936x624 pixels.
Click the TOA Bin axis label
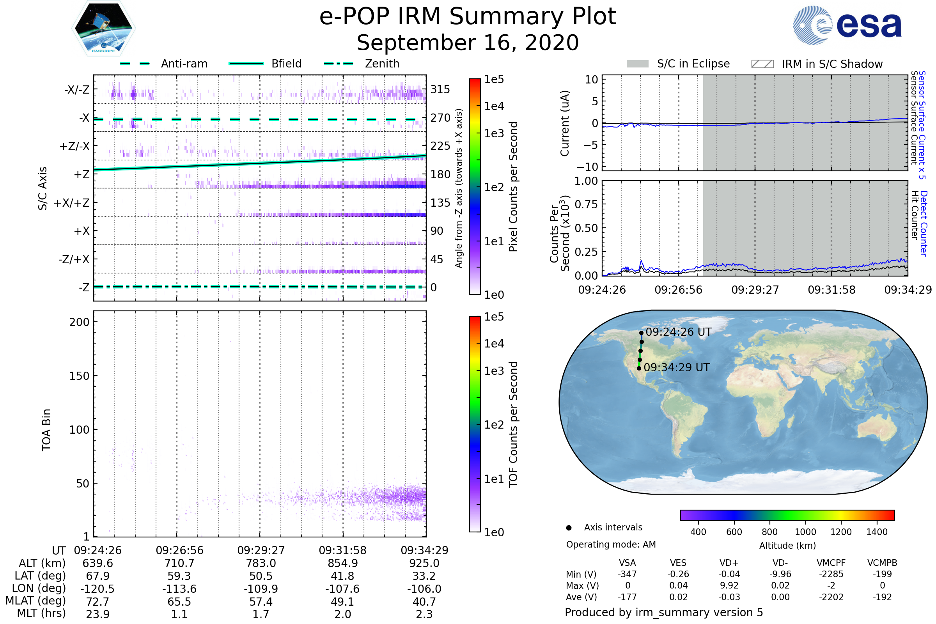tap(46, 430)
